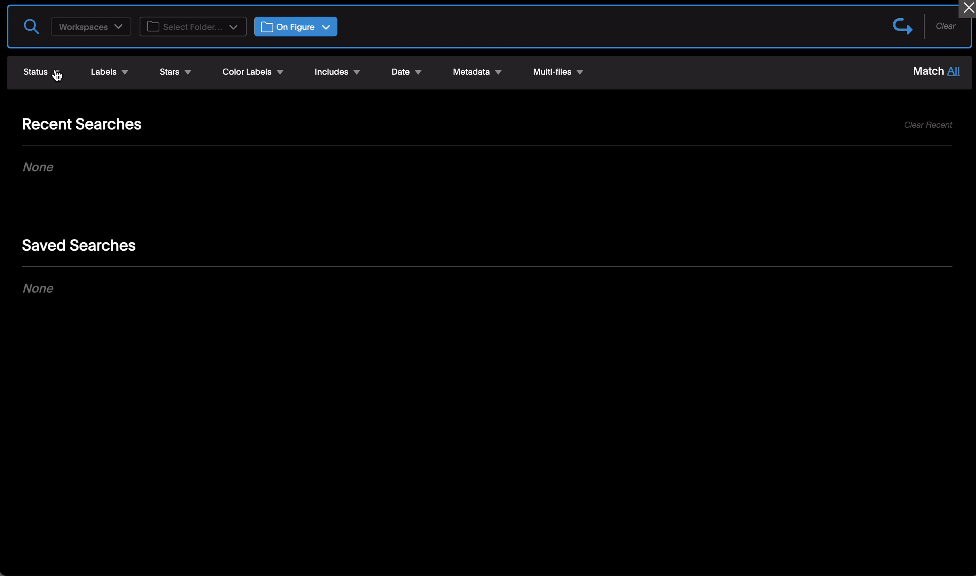
Task: Expand the Labels filter
Action: pyautogui.click(x=109, y=72)
